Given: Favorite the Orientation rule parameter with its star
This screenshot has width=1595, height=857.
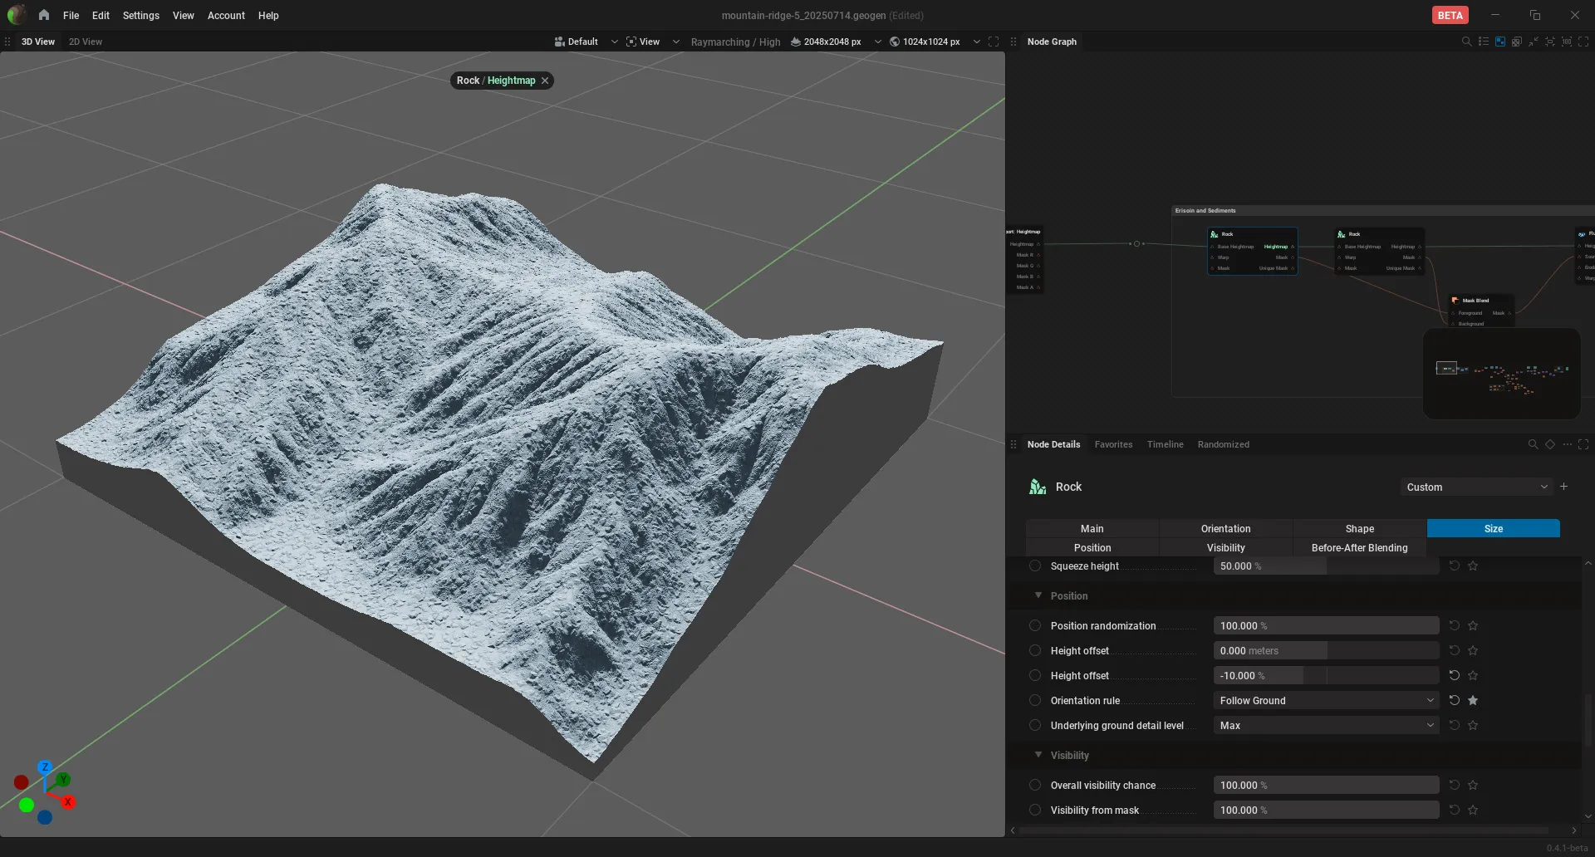Looking at the screenshot, I should 1473,700.
